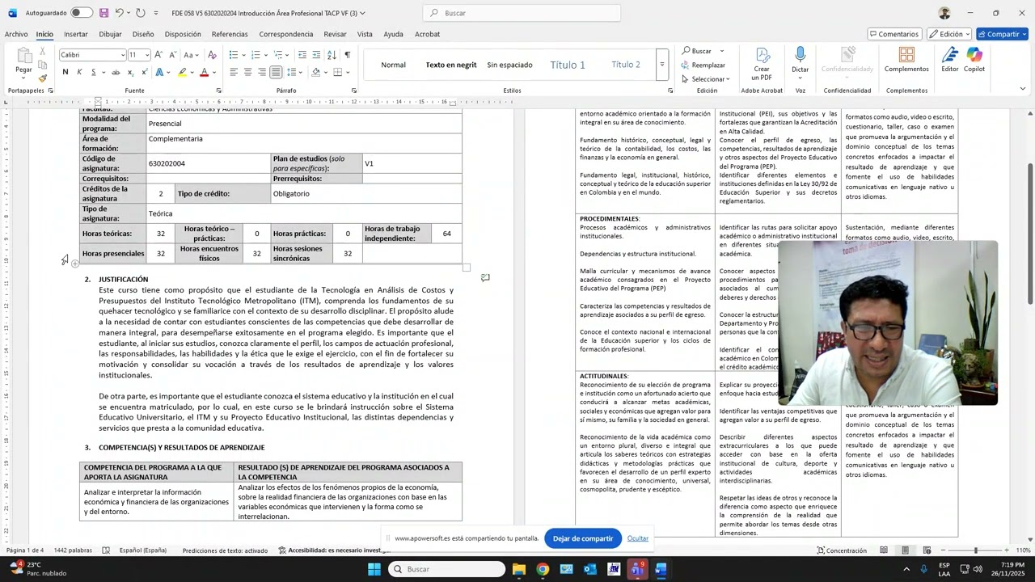Image resolution: width=1035 pixels, height=582 pixels.
Task: Open the Referencias ribbon tab
Action: (x=230, y=34)
